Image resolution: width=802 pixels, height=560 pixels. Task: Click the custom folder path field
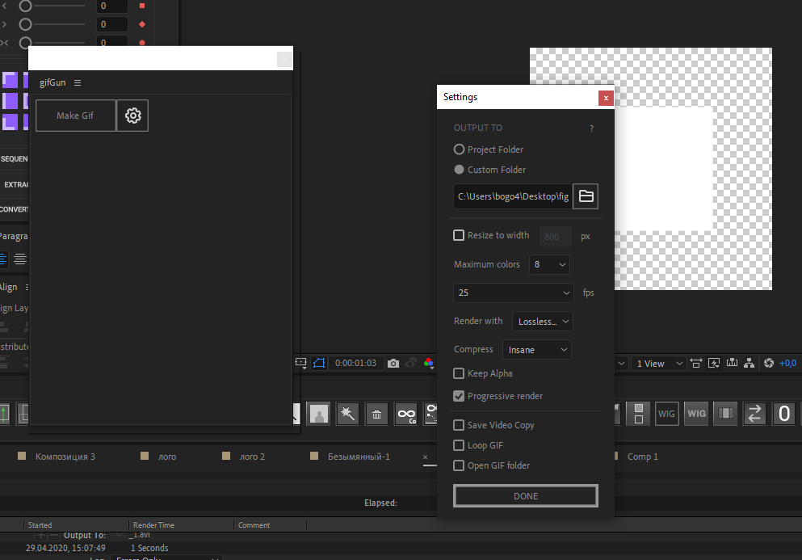coord(513,196)
